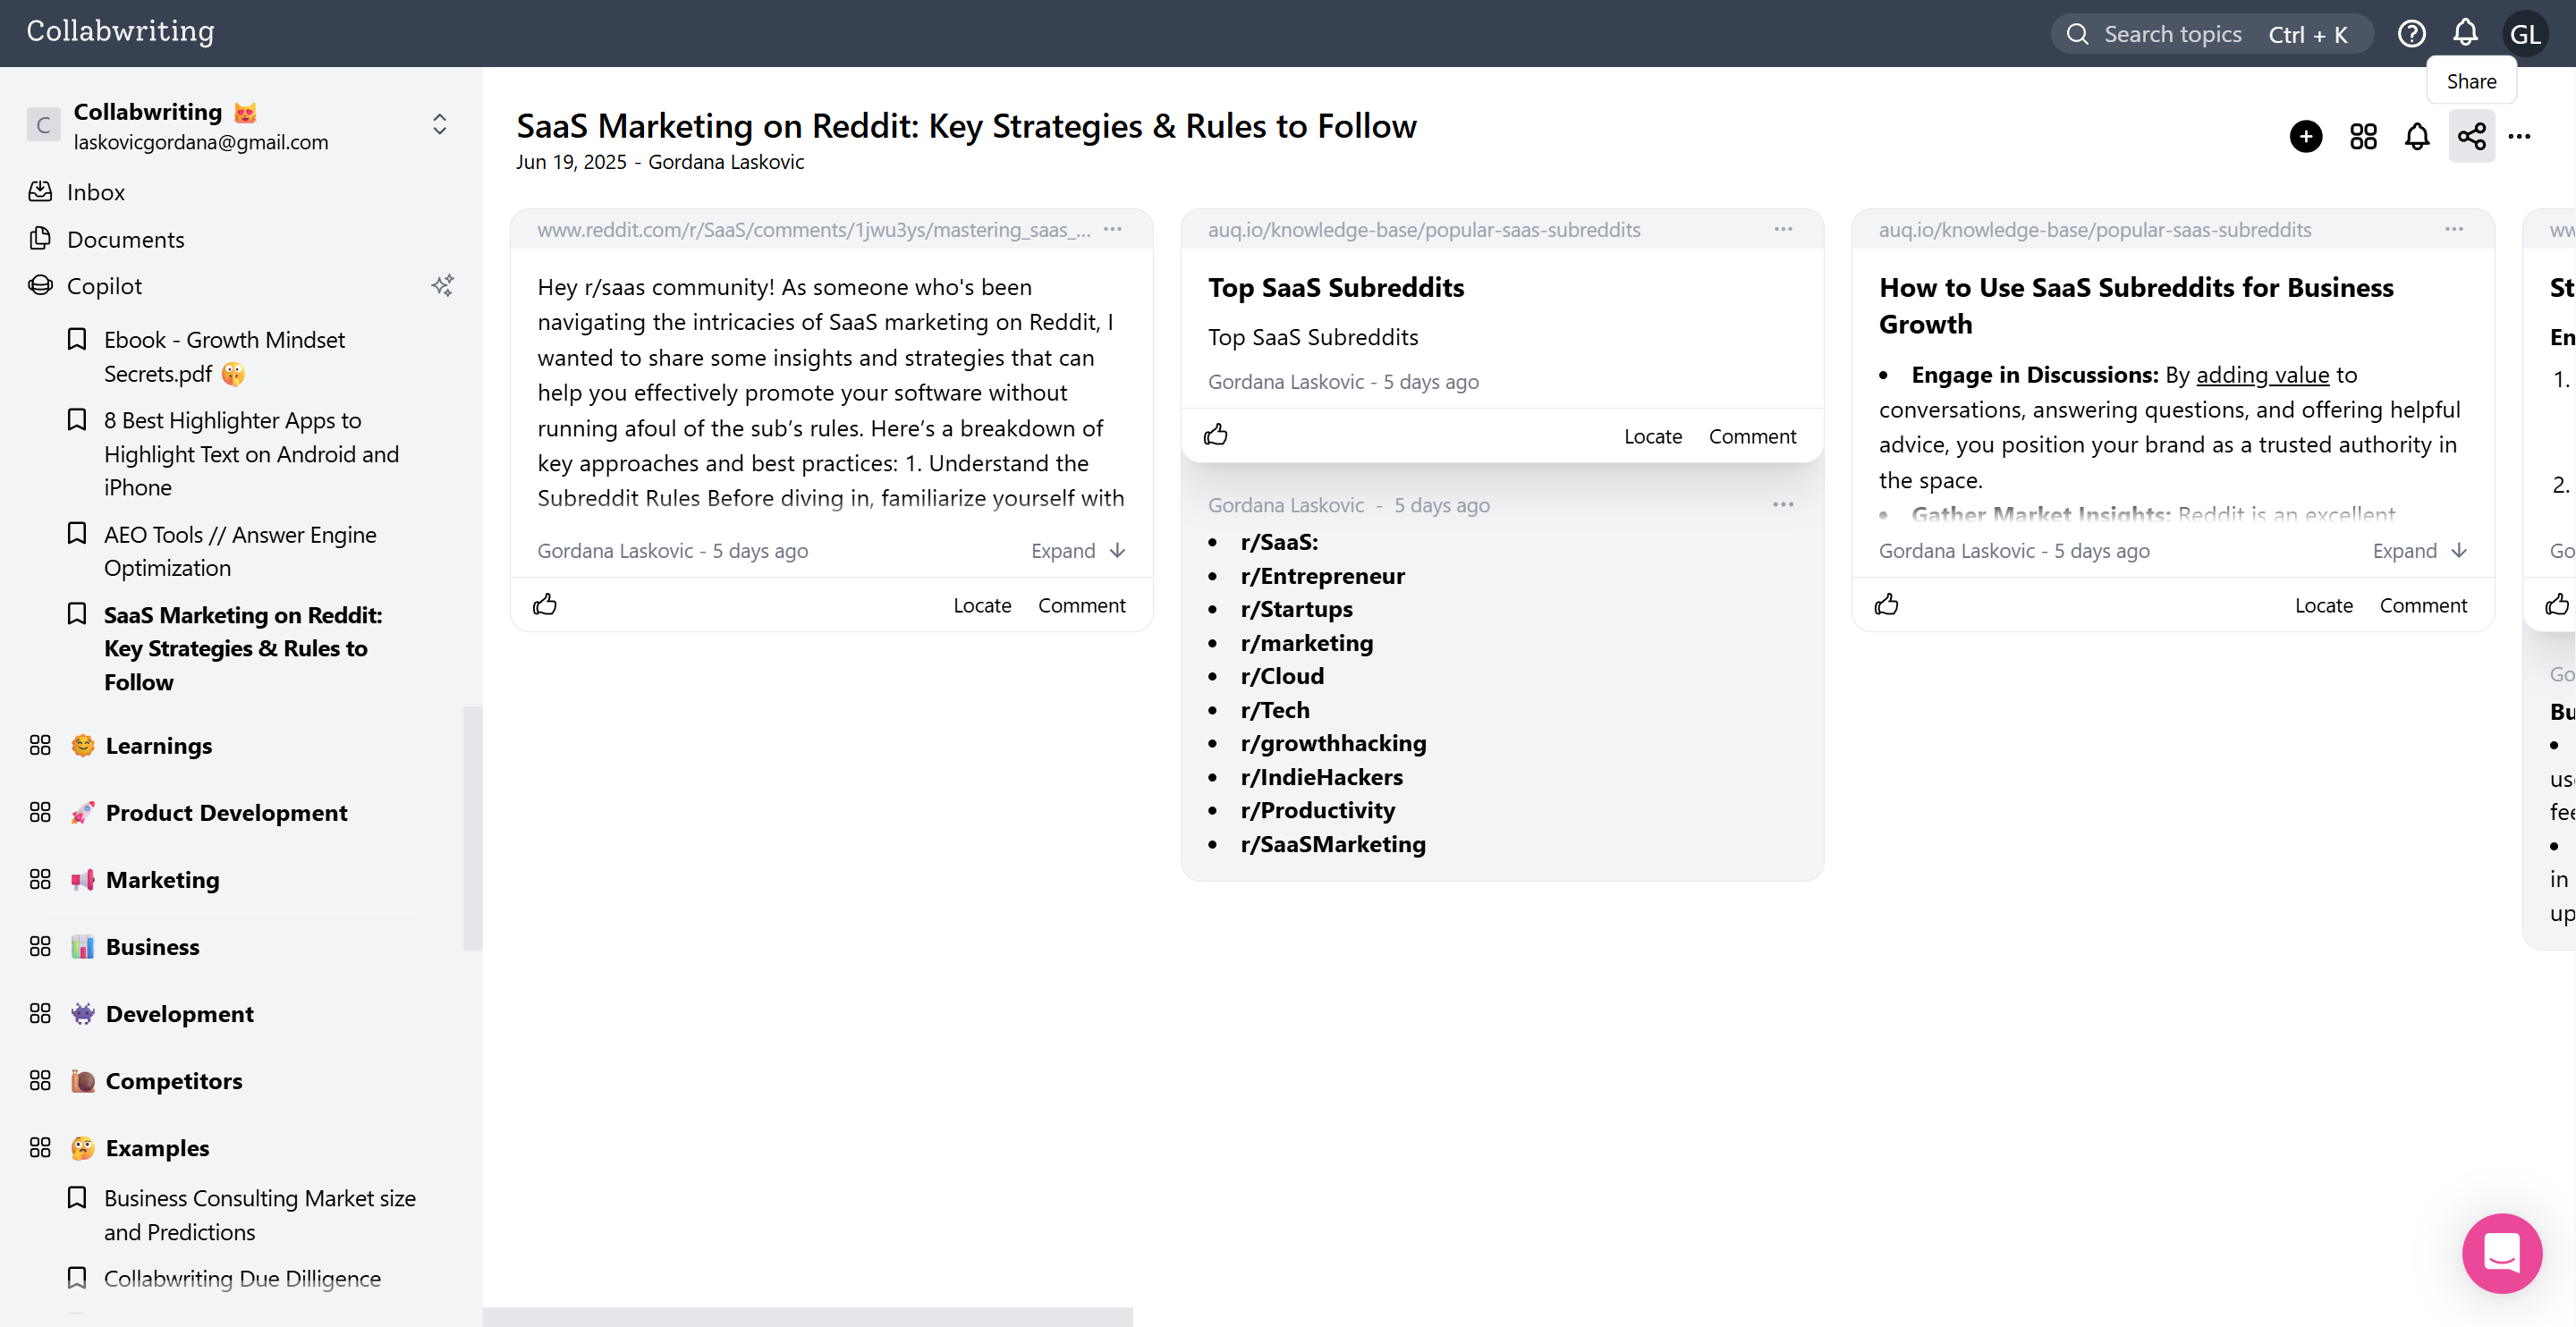Screen dimensions: 2576x1327
Task: Click the topic notification bell icon
Action: click(2417, 136)
